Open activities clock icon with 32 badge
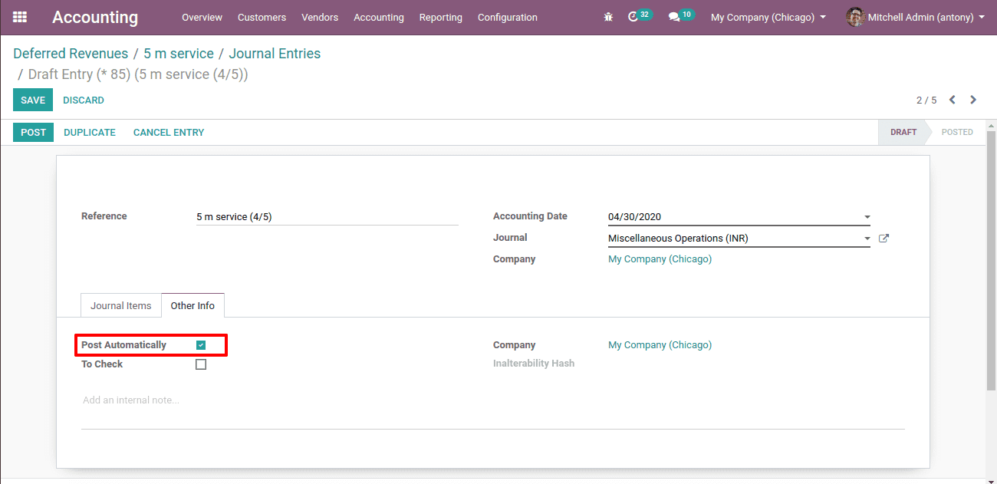Image resolution: width=997 pixels, height=484 pixels. point(640,16)
